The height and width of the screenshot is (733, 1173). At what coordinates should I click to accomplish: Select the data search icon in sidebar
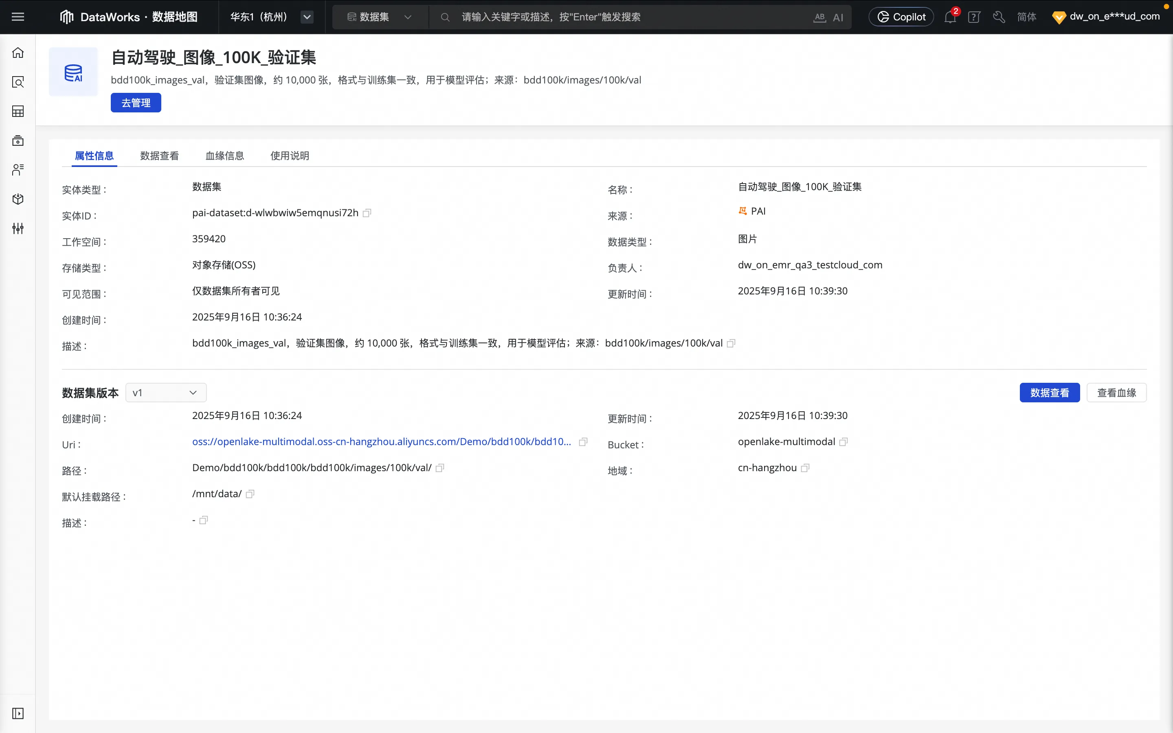coord(18,82)
